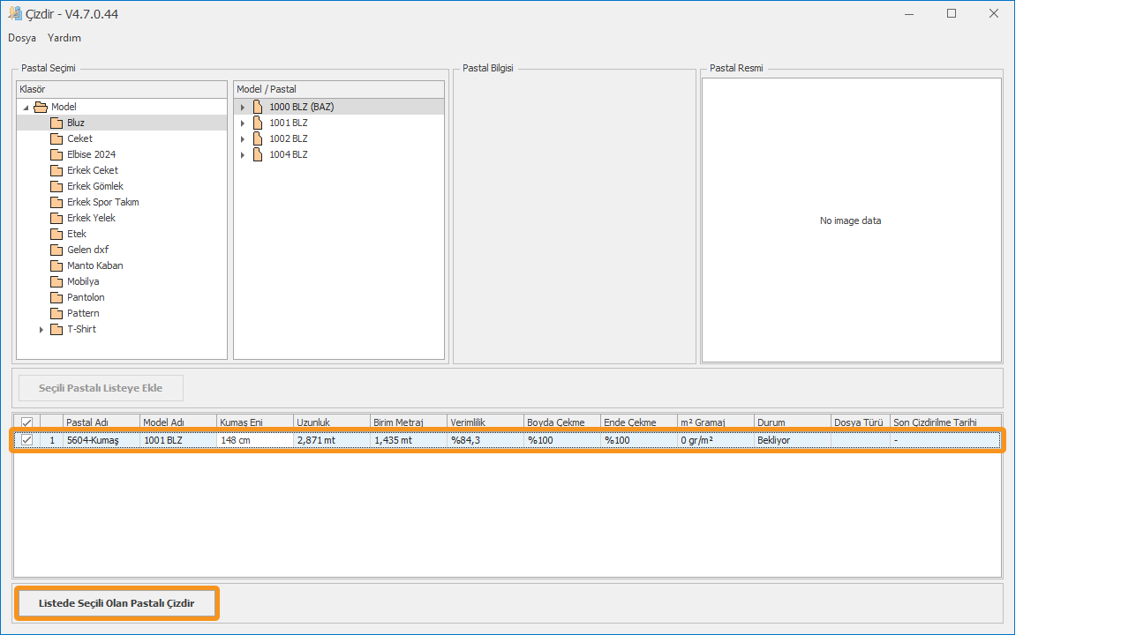Select the Gelen dxf folder icon
1121x635 pixels.
(56, 250)
